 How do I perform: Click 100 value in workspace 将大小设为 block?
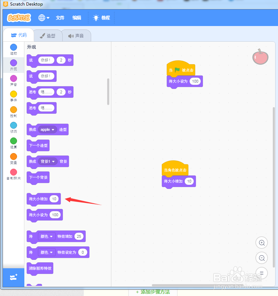(195, 81)
